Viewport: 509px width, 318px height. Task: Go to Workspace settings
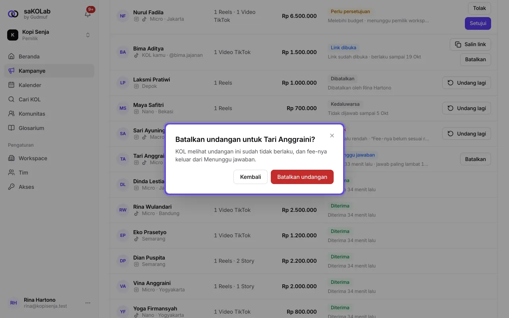pyautogui.click(x=49, y=158)
